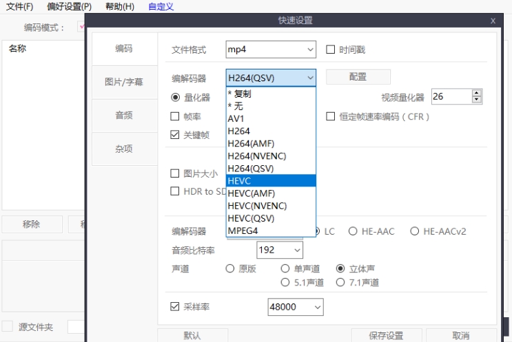Uncheck the 关键帧 checkbox
The image size is (512, 342).
[x=175, y=135]
